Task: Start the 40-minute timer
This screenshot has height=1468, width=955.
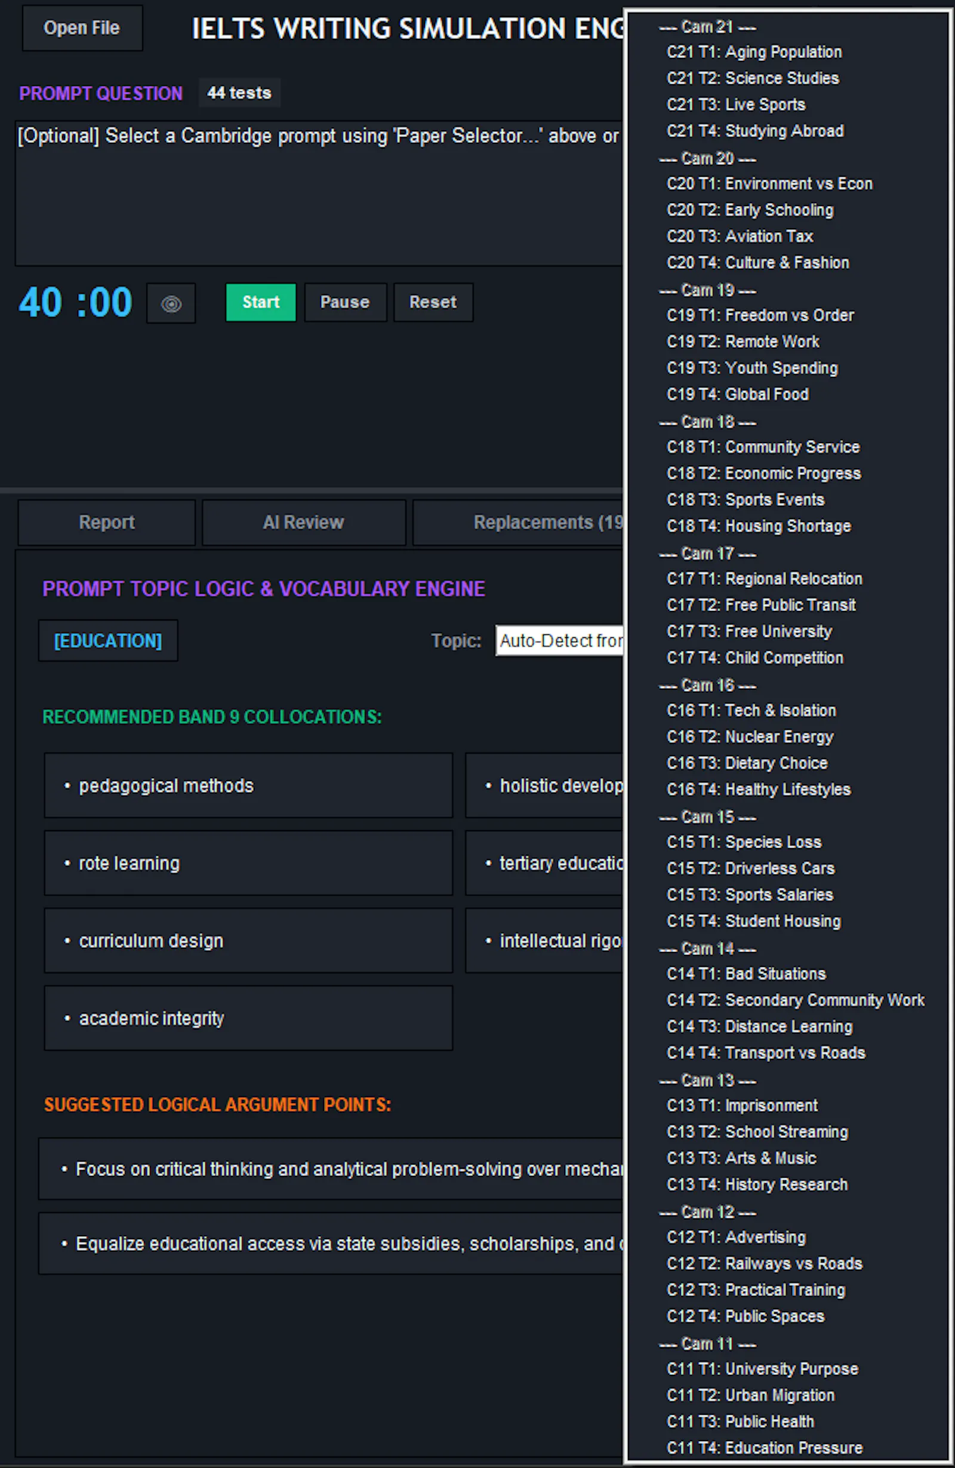Action: tap(261, 302)
